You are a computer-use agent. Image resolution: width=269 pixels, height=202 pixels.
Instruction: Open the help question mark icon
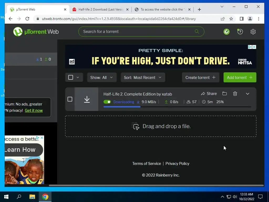click(x=240, y=32)
